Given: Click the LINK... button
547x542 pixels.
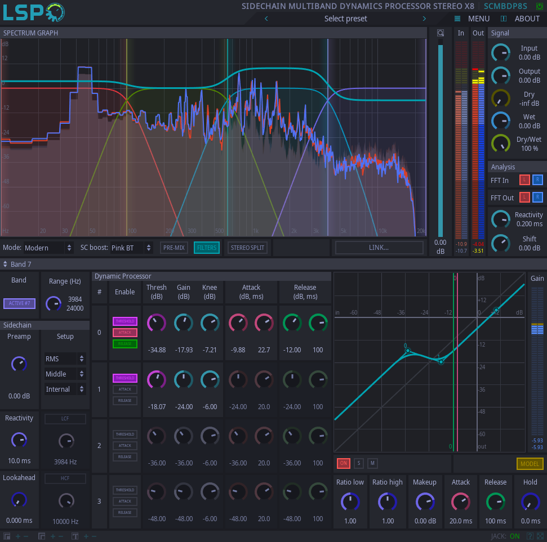Looking at the screenshot, I should pos(379,248).
